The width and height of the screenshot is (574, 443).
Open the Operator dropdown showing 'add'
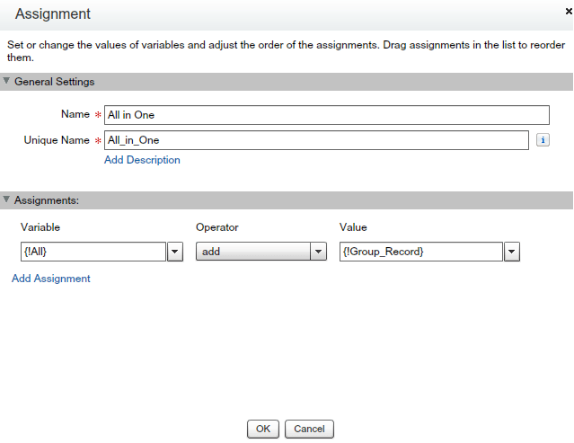[318, 252]
